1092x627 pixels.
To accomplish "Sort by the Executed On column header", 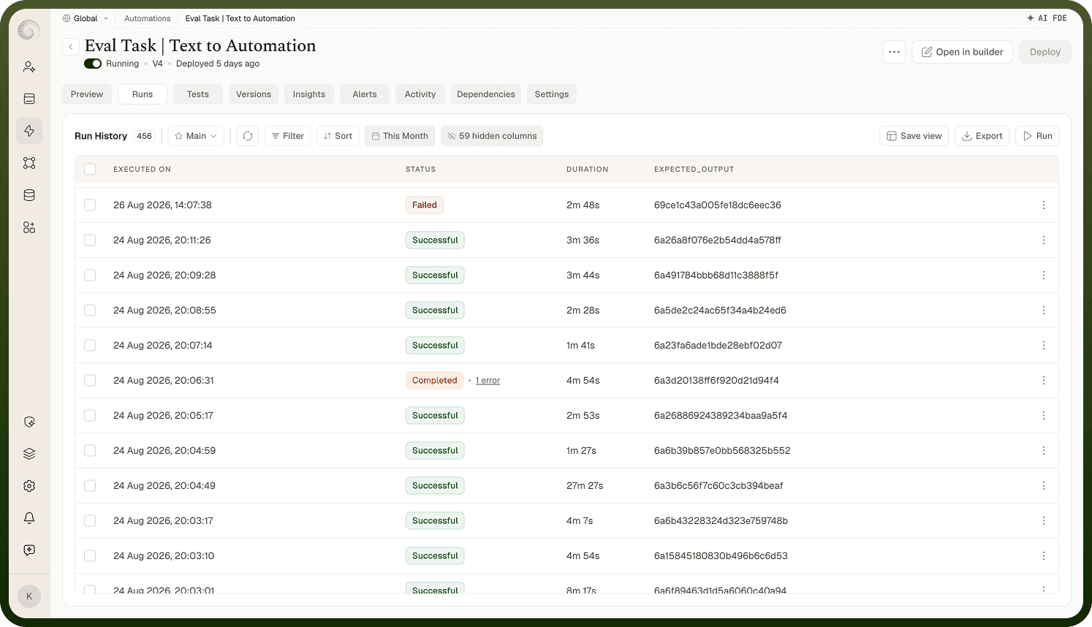I will click(142, 170).
